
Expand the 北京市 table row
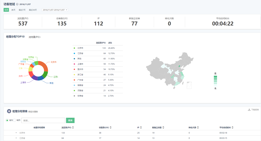coord(16,133)
